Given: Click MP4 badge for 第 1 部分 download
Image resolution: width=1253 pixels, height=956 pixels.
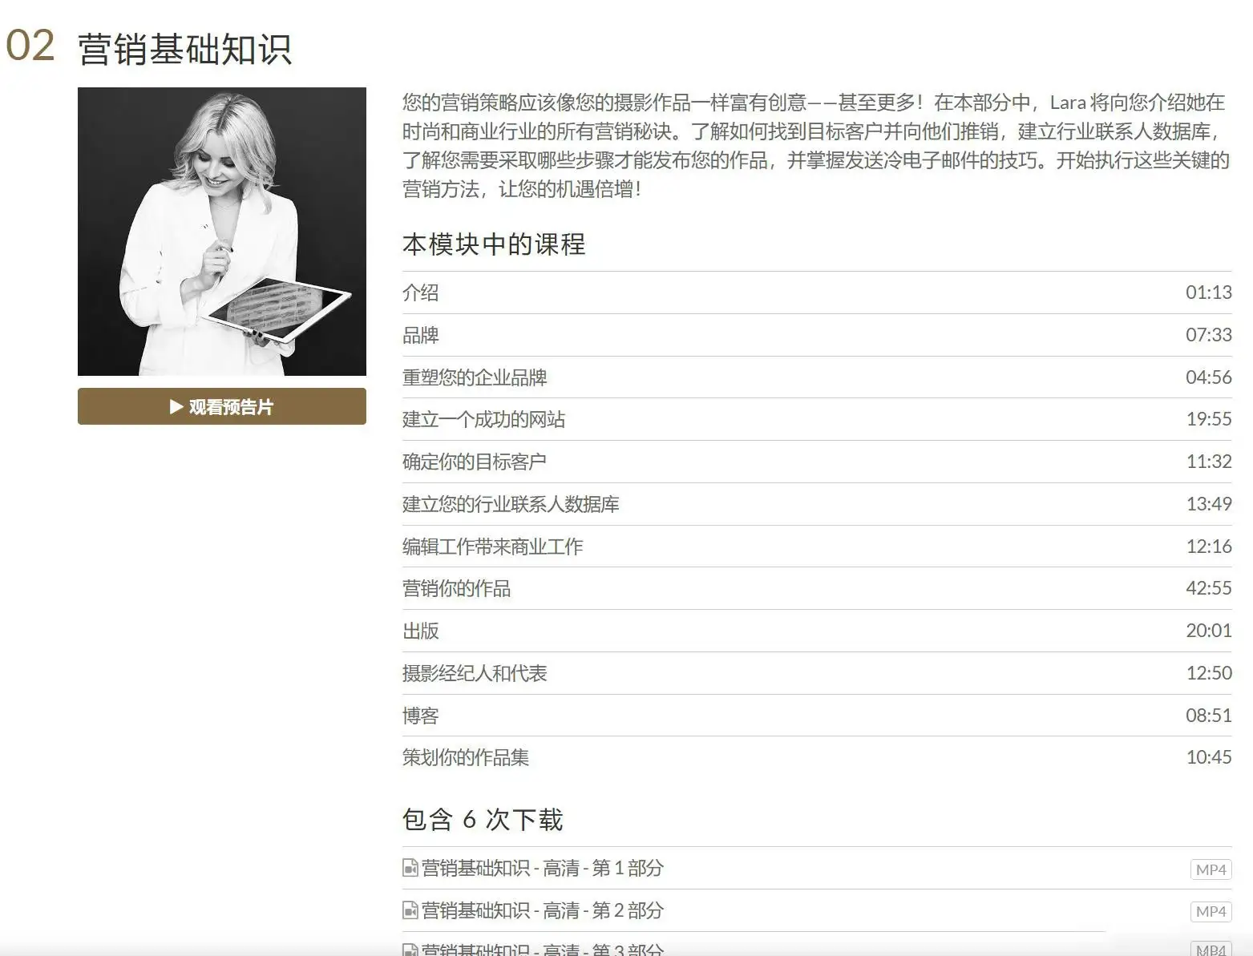Looking at the screenshot, I should 1211,869.
